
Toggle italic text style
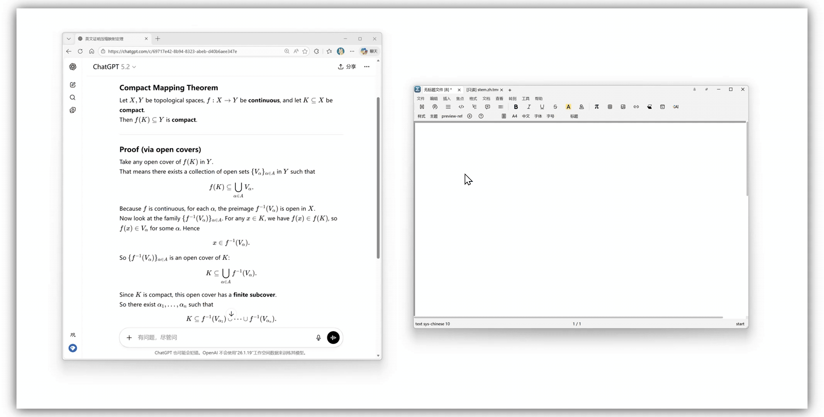(529, 107)
